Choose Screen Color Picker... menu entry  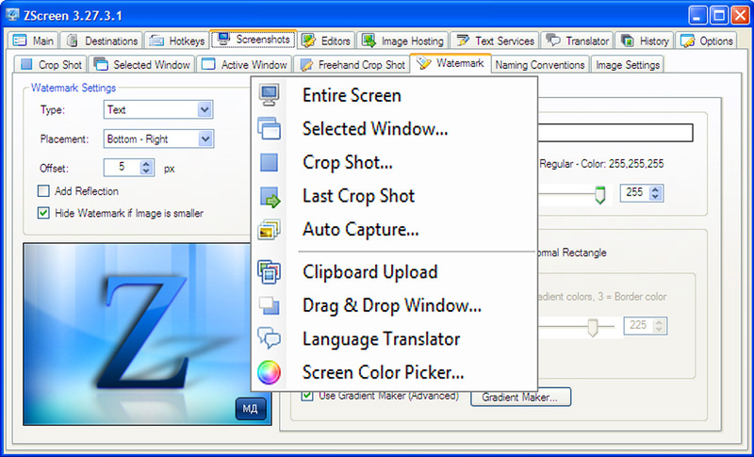394,372
